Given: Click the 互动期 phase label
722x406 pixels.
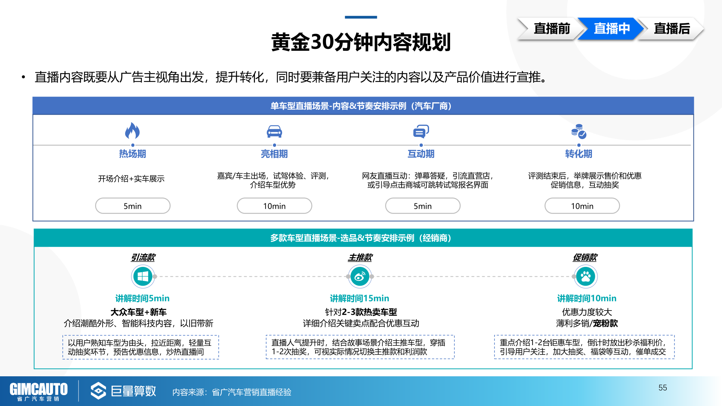Looking at the screenshot, I should click(421, 154).
